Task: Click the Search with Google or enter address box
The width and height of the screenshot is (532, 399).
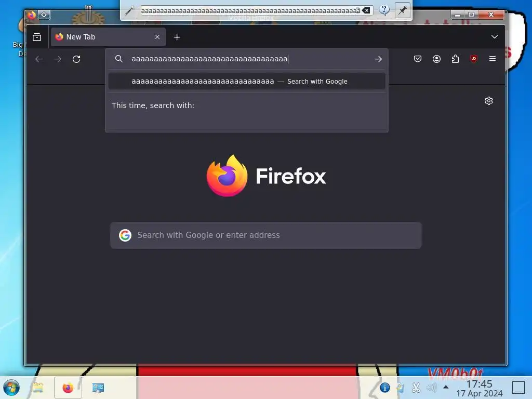Action: [x=266, y=235]
